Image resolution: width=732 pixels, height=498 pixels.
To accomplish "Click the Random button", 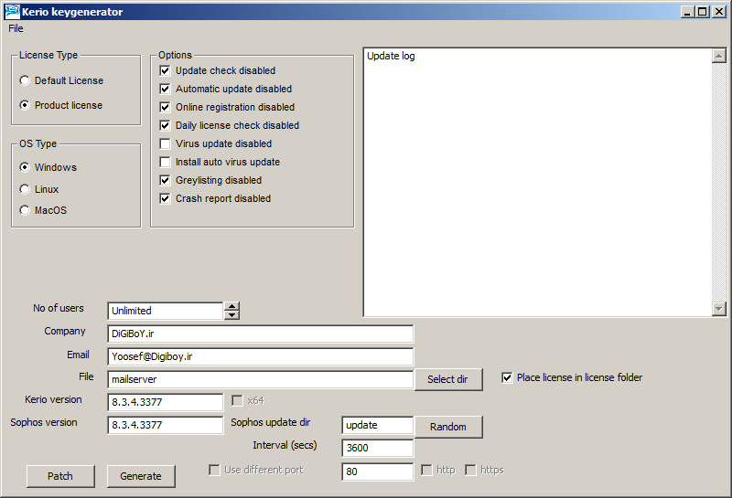I will coord(448,427).
